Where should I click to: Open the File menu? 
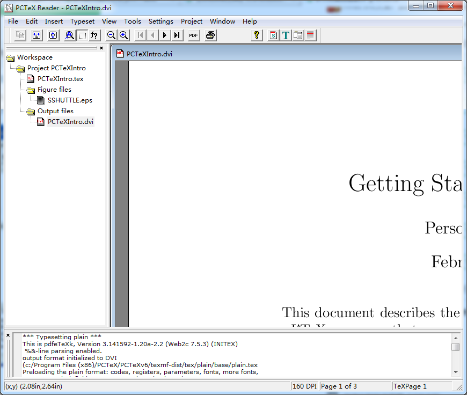(13, 21)
